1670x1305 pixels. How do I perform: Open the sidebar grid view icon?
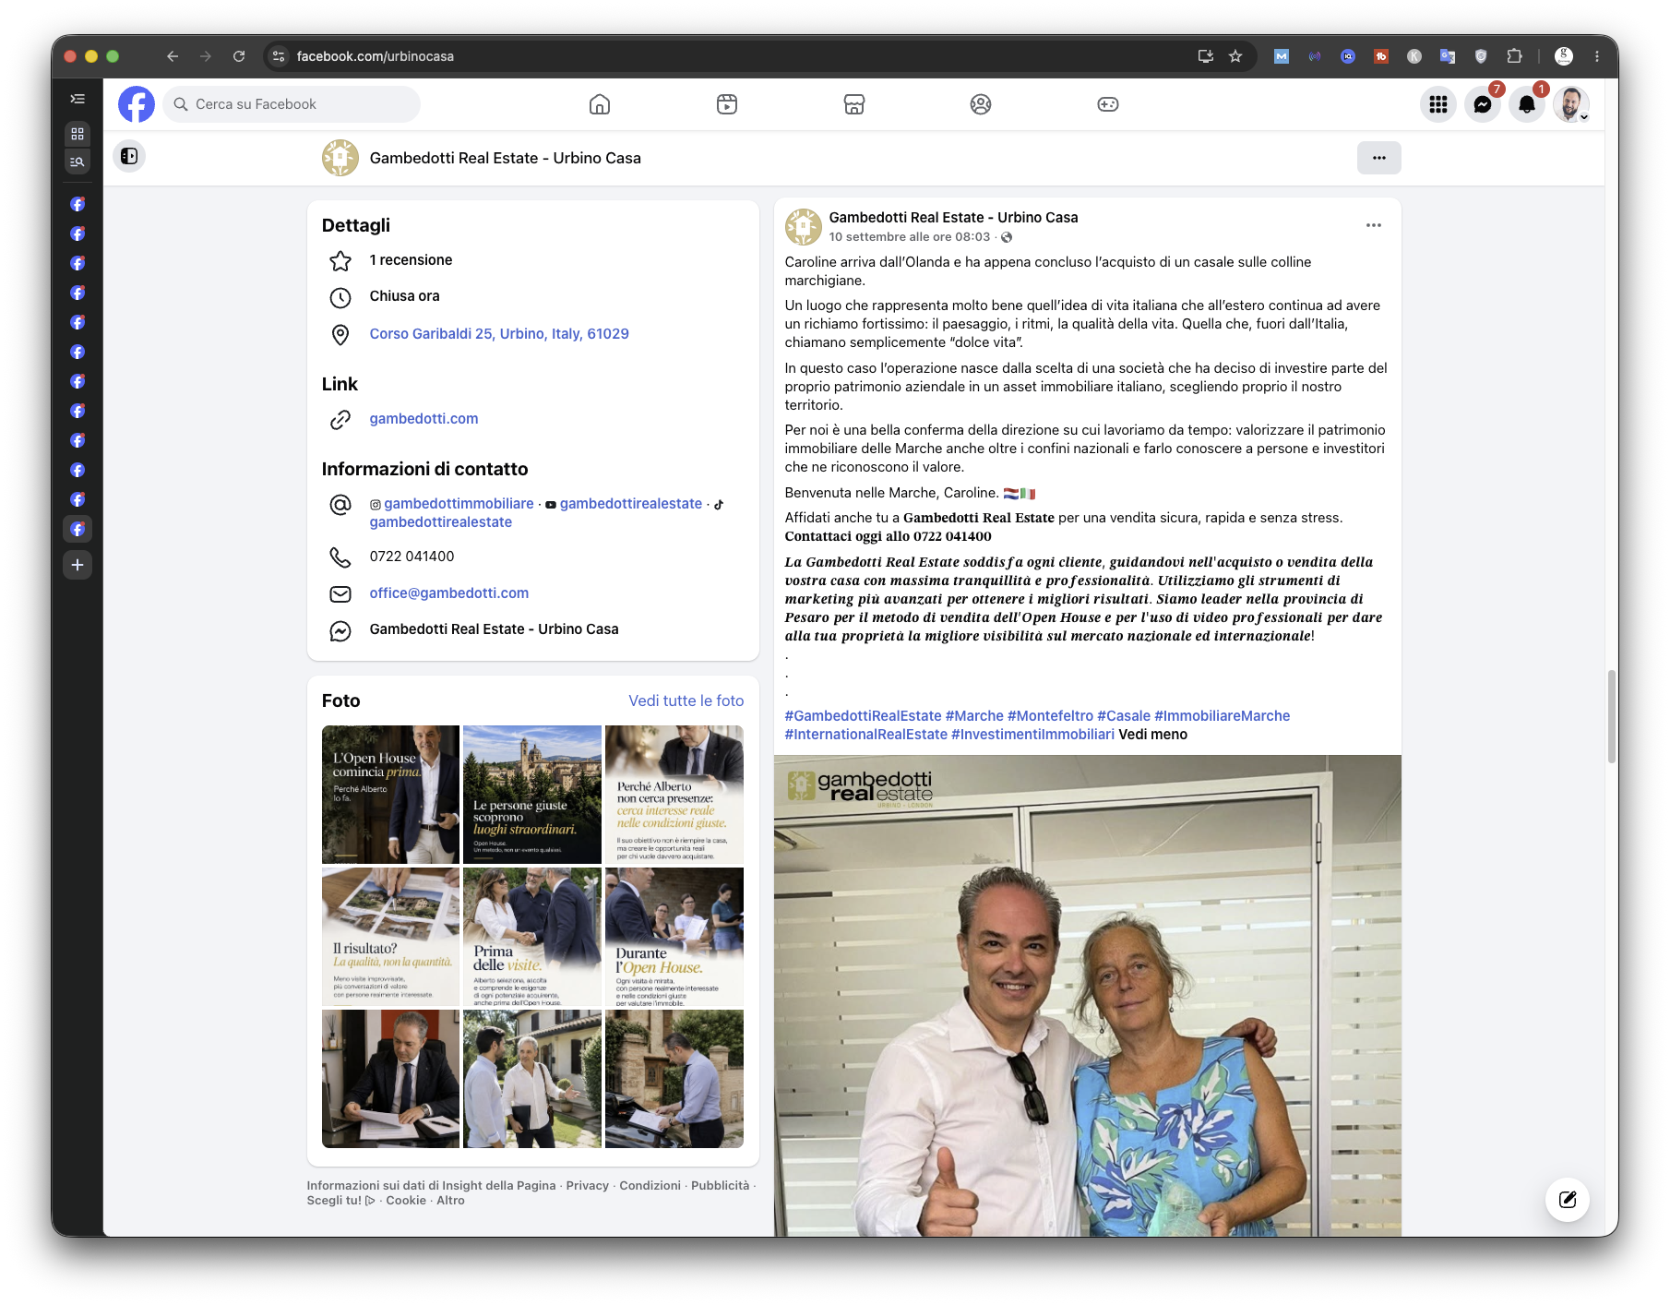pyautogui.click(x=78, y=133)
